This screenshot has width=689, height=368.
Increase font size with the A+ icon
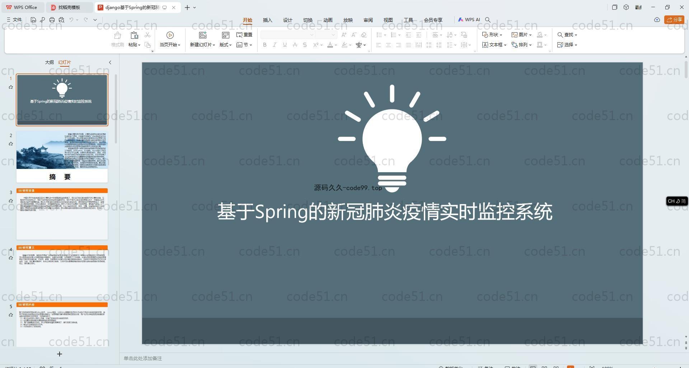pos(344,35)
